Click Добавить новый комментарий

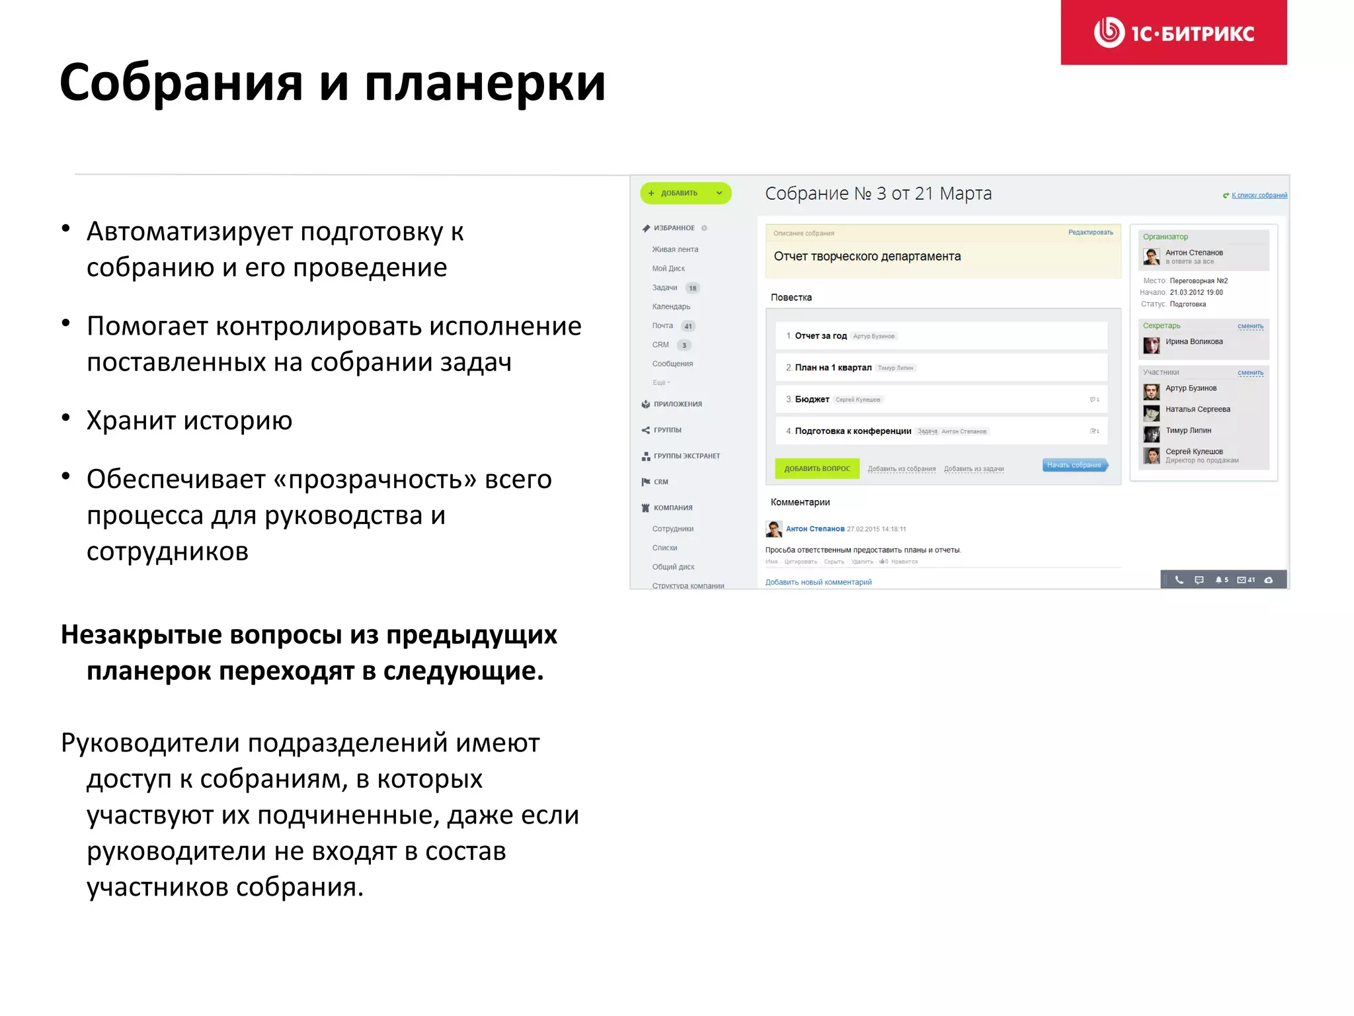pyautogui.click(x=818, y=582)
